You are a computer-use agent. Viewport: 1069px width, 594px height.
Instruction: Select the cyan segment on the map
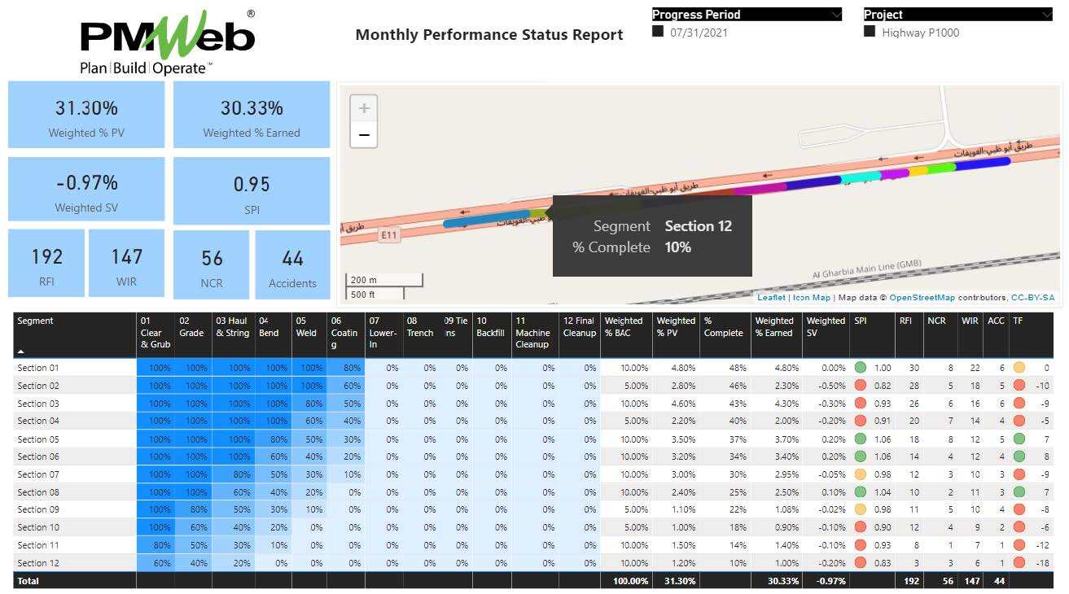[861, 176]
